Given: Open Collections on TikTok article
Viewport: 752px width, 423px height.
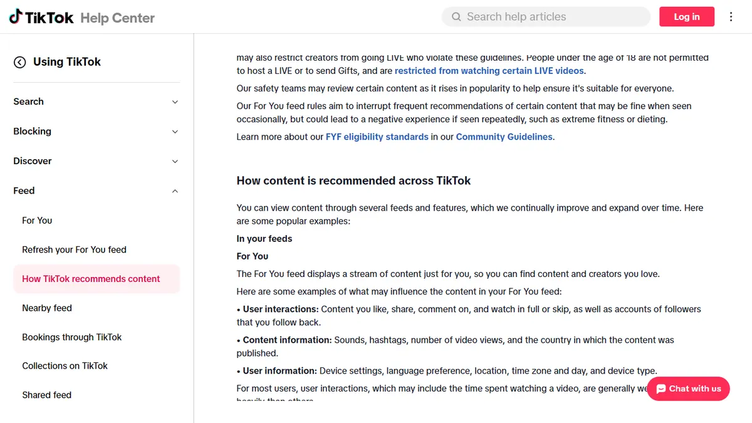Looking at the screenshot, I should [65, 366].
